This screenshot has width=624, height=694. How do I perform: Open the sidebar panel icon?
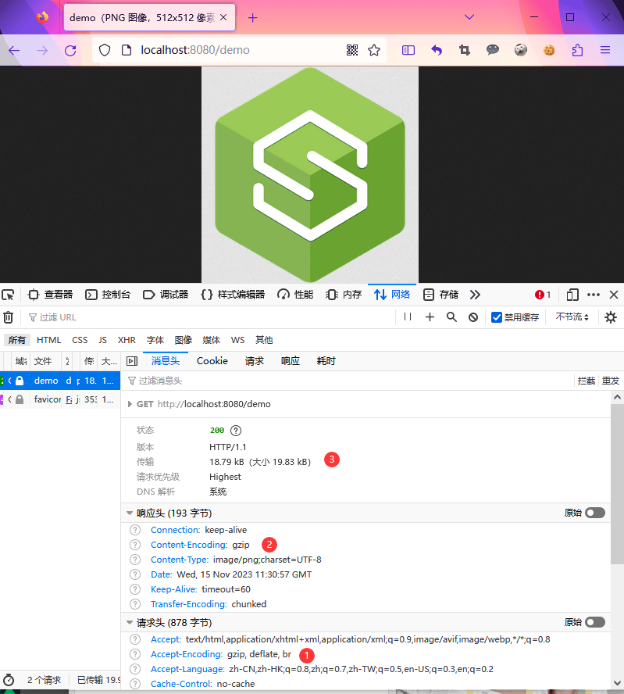pos(408,50)
